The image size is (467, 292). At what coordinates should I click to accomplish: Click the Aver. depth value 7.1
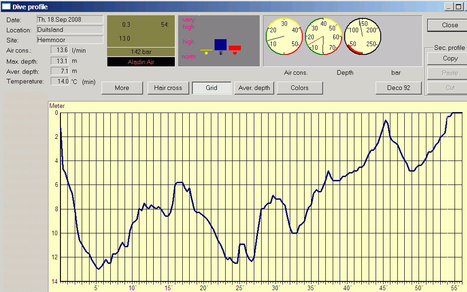(x=60, y=71)
